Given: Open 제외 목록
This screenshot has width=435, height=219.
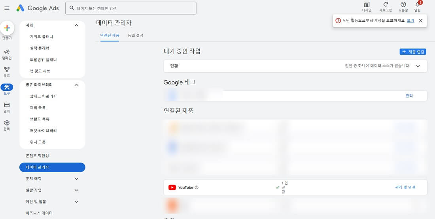Looking at the screenshot, I should click(x=38, y=107).
